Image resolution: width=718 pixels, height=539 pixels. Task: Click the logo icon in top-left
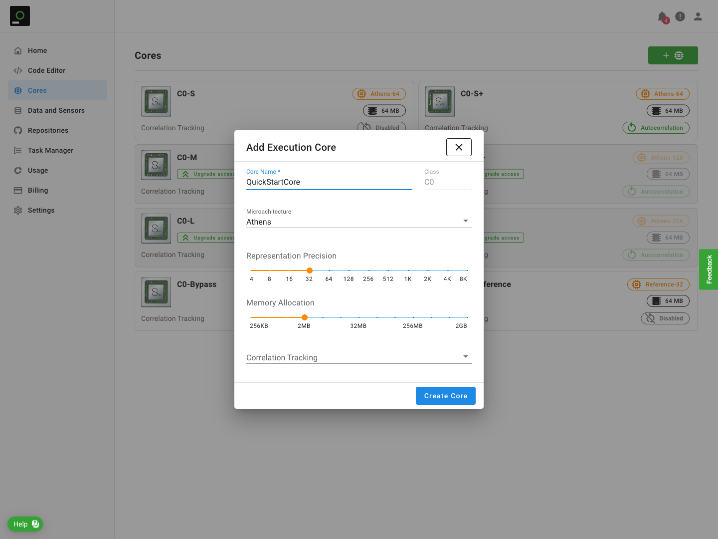20,16
